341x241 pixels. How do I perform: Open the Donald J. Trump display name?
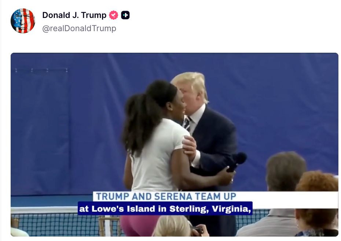(74, 15)
